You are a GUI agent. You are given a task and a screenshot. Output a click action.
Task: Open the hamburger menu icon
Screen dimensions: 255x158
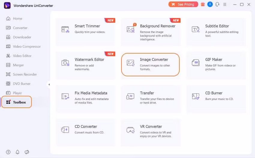click(225, 4)
